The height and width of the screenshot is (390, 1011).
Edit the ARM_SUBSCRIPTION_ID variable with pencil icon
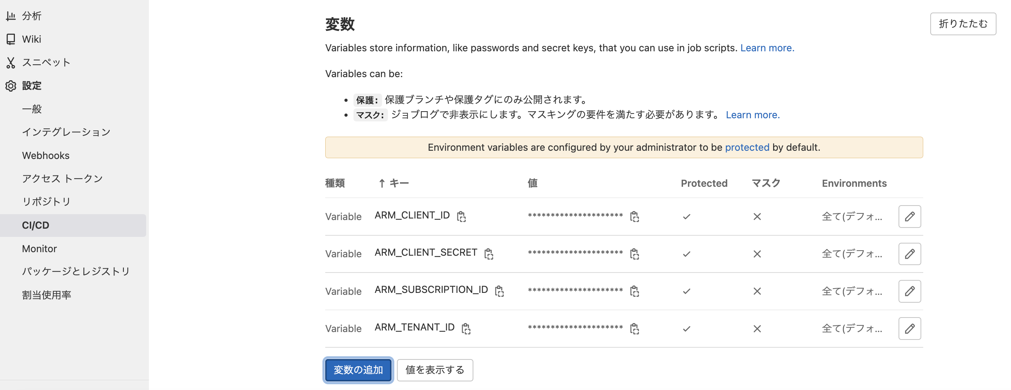pyautogui.click(x=910, y=291)
